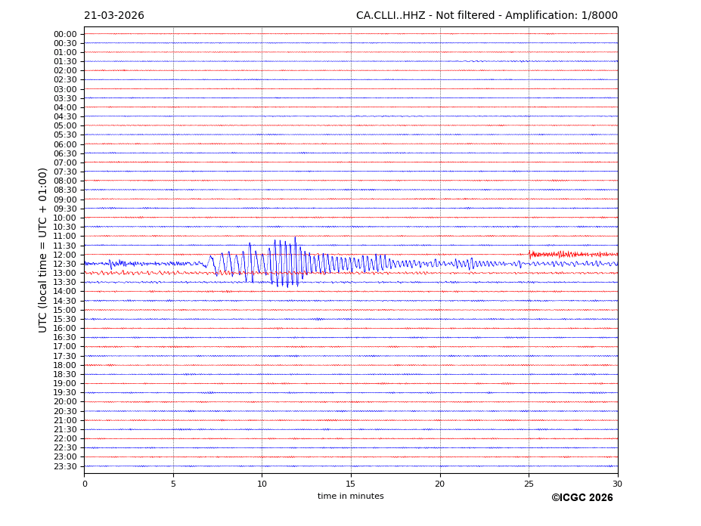Screen dimensions: 701x526
Task: Click the 'time in minutes' axis label
Action: (x=350, y=497)
